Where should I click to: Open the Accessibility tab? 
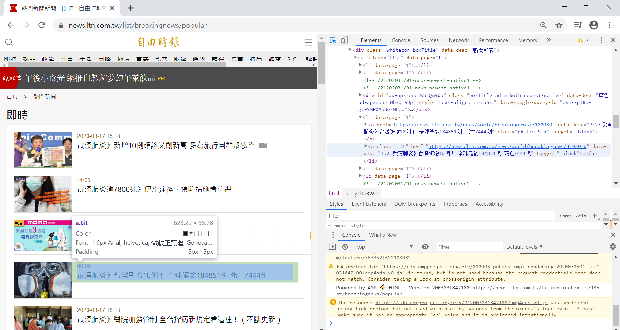point(489,204)
